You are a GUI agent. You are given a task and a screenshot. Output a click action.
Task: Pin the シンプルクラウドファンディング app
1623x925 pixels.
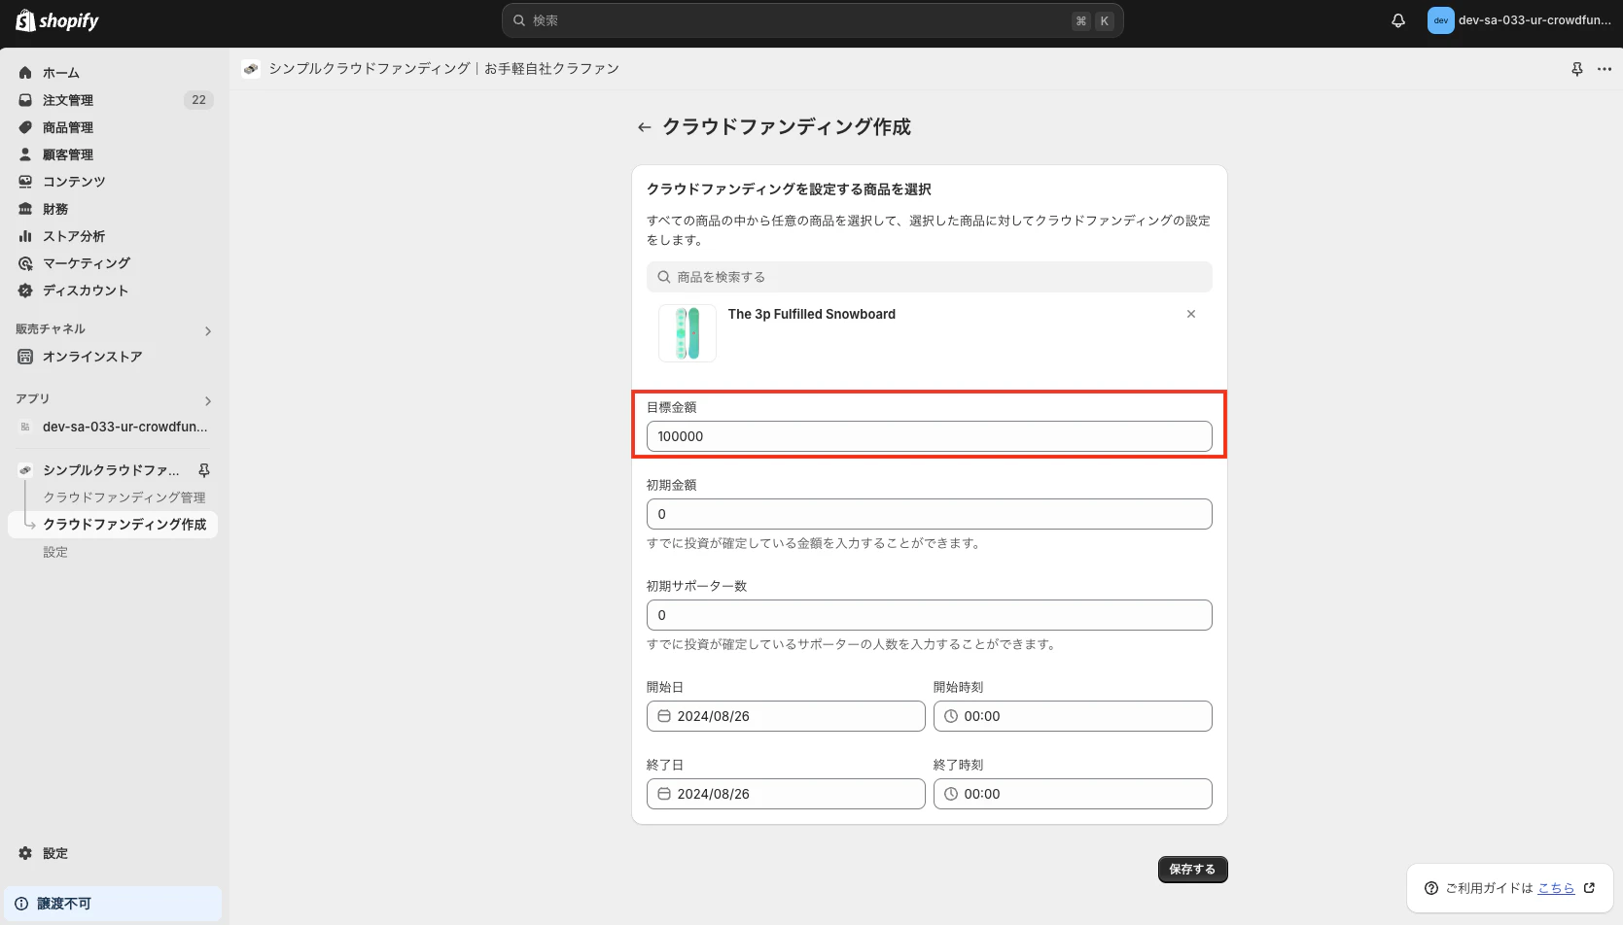tap(203, 469)
